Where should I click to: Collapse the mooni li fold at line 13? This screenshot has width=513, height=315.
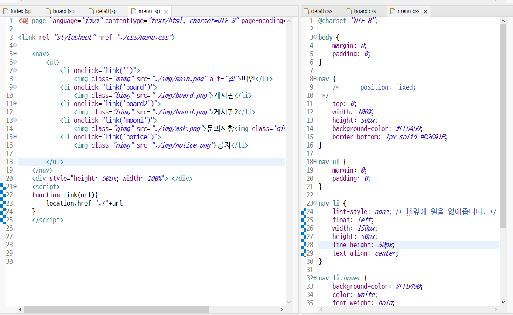click(15, 120)
